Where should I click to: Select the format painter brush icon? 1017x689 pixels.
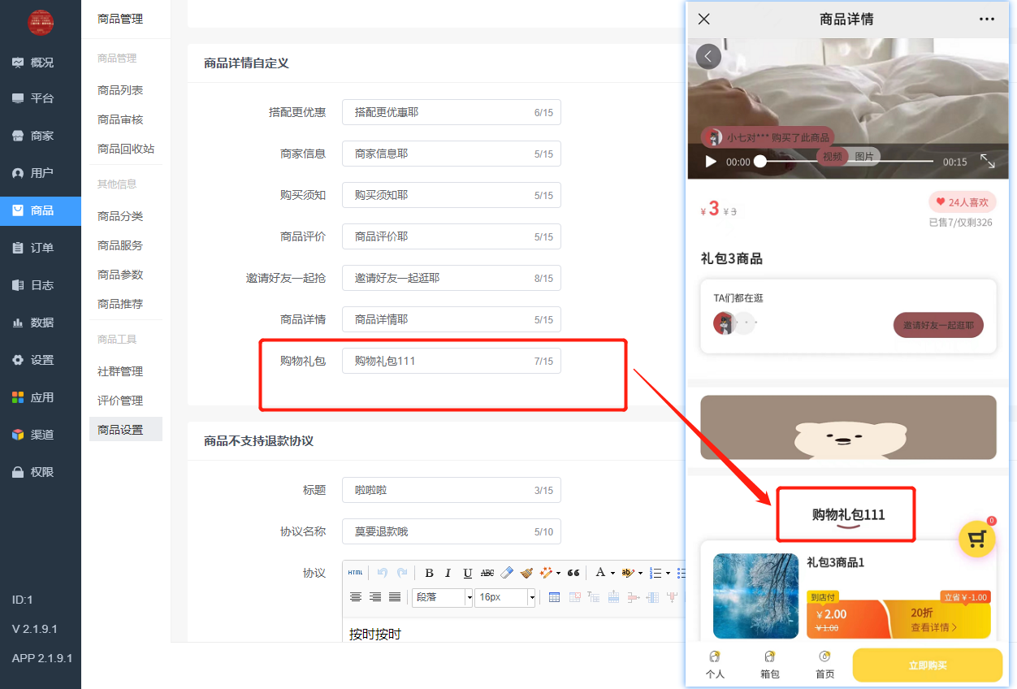(x=526, y=573)
